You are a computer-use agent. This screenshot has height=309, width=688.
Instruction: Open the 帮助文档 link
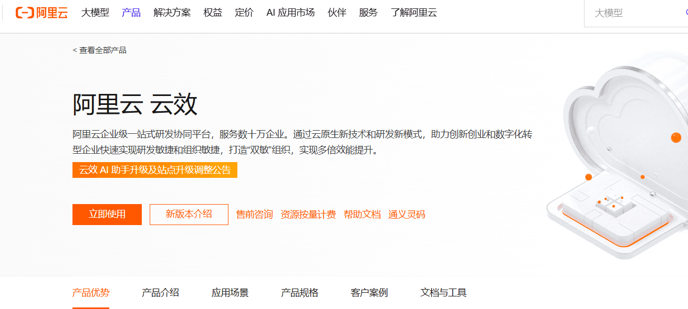pyautogui.click(x=362, y=215)
